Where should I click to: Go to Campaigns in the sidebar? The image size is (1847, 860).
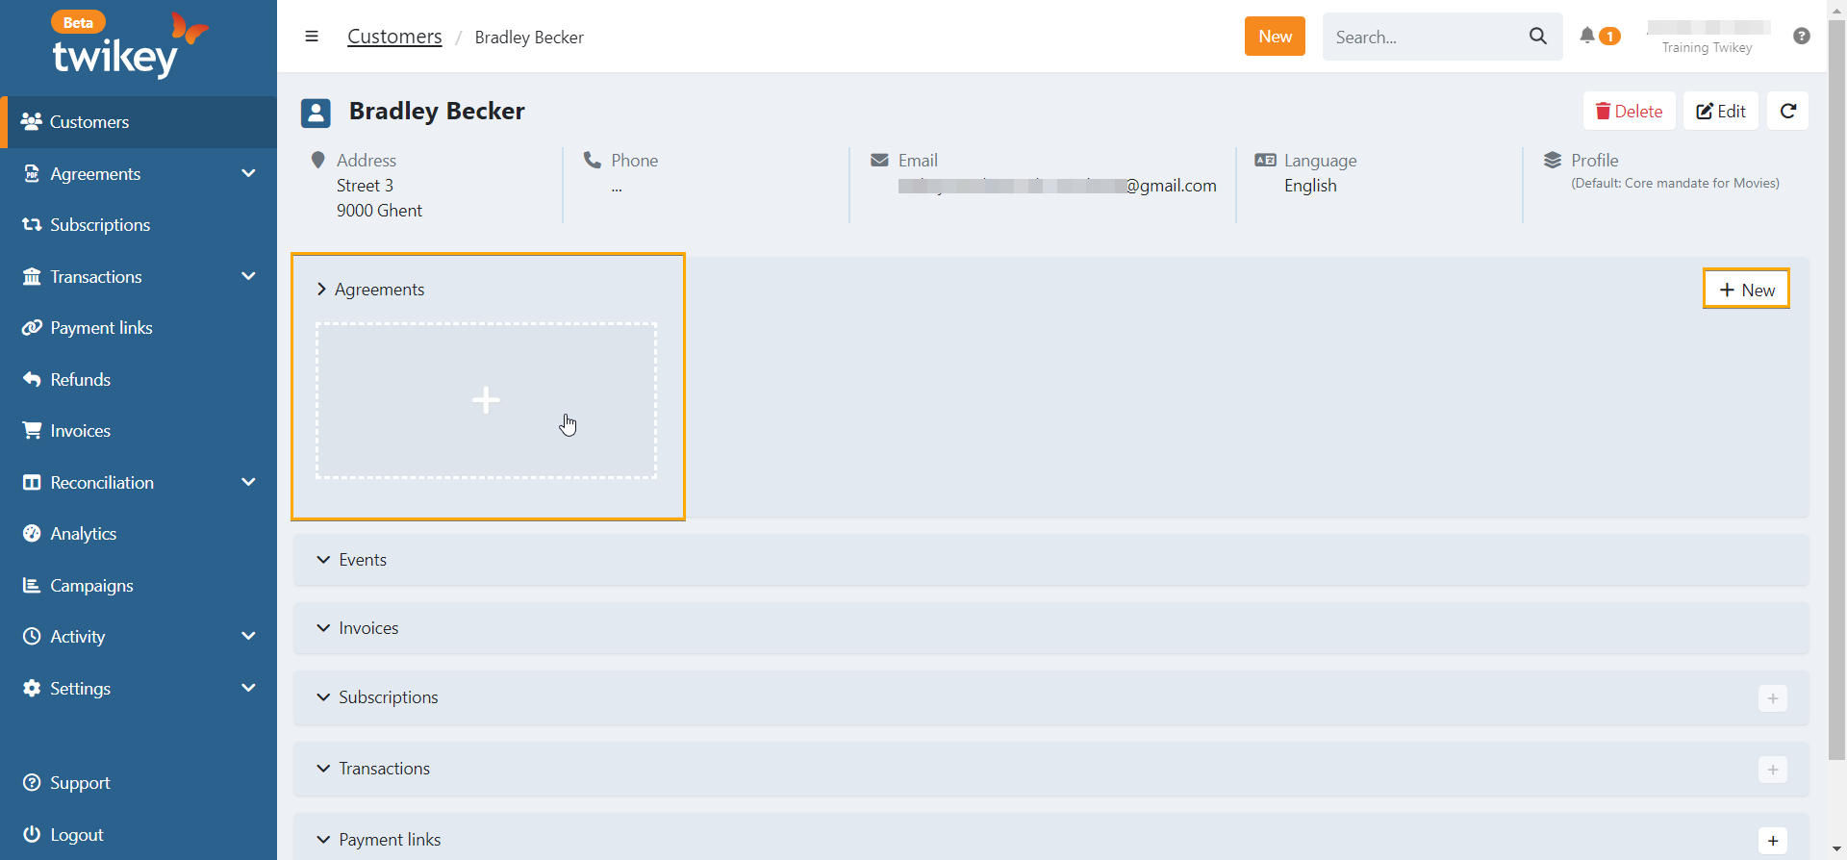pyautogui.click(x=91, y=586)
